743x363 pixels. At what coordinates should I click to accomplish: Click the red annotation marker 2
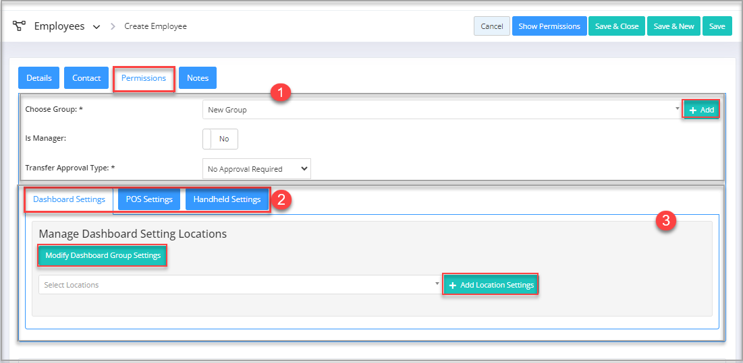tap(281, 199)
